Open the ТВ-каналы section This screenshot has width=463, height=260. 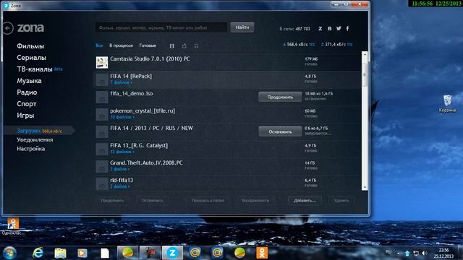click(x=35, y=69)
